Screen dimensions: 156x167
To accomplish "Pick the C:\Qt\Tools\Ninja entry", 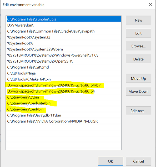I will (64, 73).
